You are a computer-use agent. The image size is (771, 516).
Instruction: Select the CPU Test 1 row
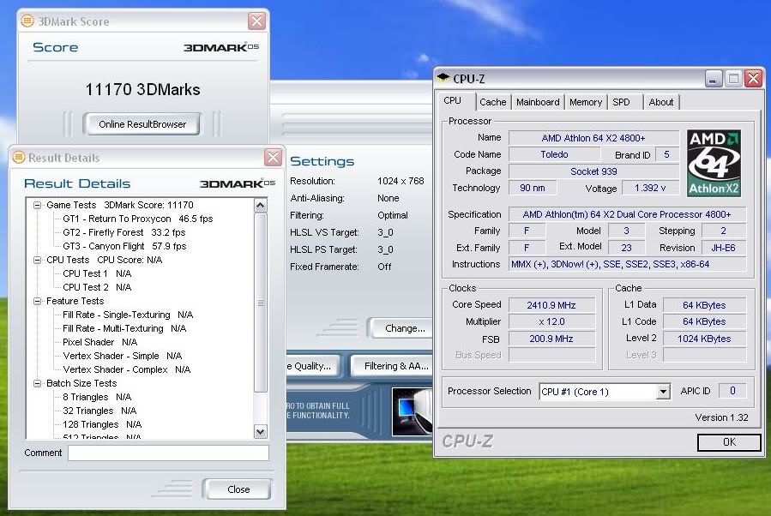tap(97, 273)
